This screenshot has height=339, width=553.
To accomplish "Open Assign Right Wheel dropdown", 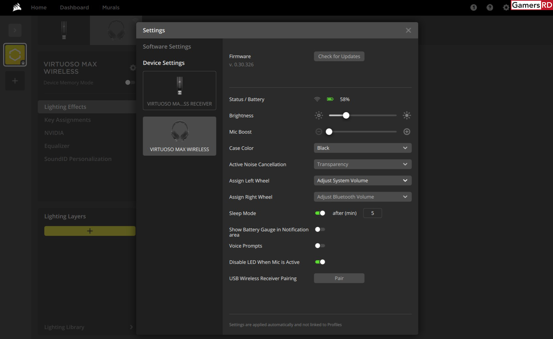I will pyautogui.click(x=363, y=197).
